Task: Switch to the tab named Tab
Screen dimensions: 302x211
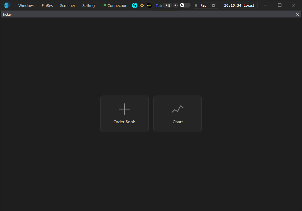Action: 159,5
